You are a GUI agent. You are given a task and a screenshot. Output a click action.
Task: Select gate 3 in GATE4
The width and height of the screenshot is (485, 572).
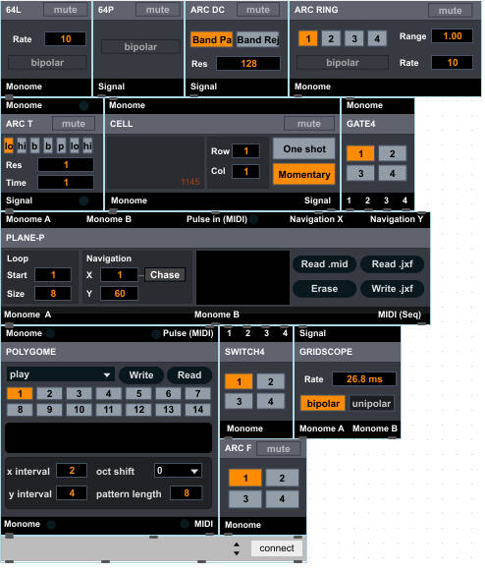click(360, 173)
